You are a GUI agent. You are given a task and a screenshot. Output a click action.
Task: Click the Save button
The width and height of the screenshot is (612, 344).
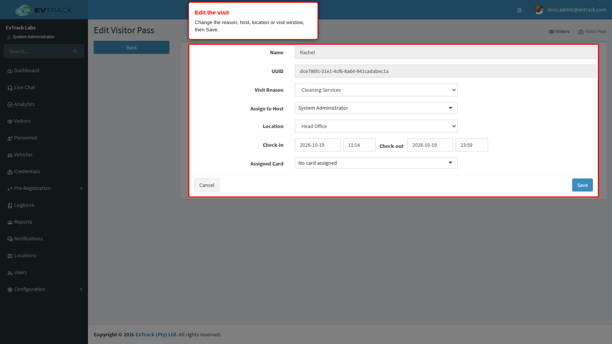[582, 185]
